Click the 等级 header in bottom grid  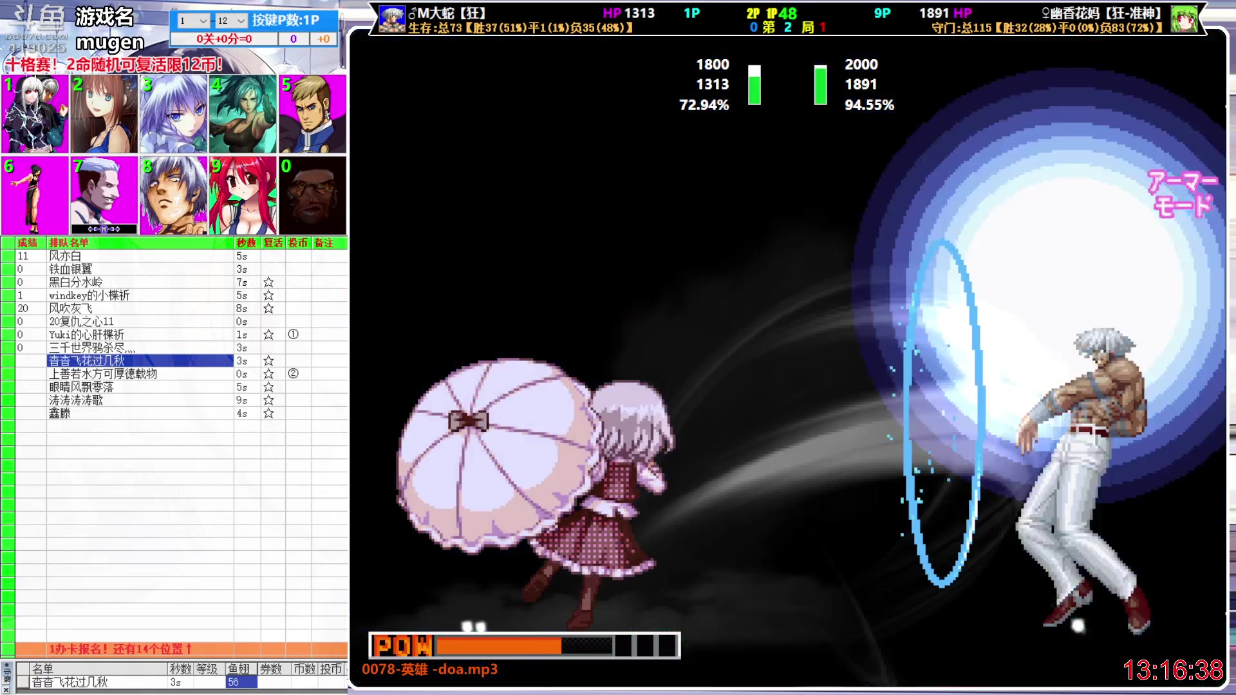[207, 669]
